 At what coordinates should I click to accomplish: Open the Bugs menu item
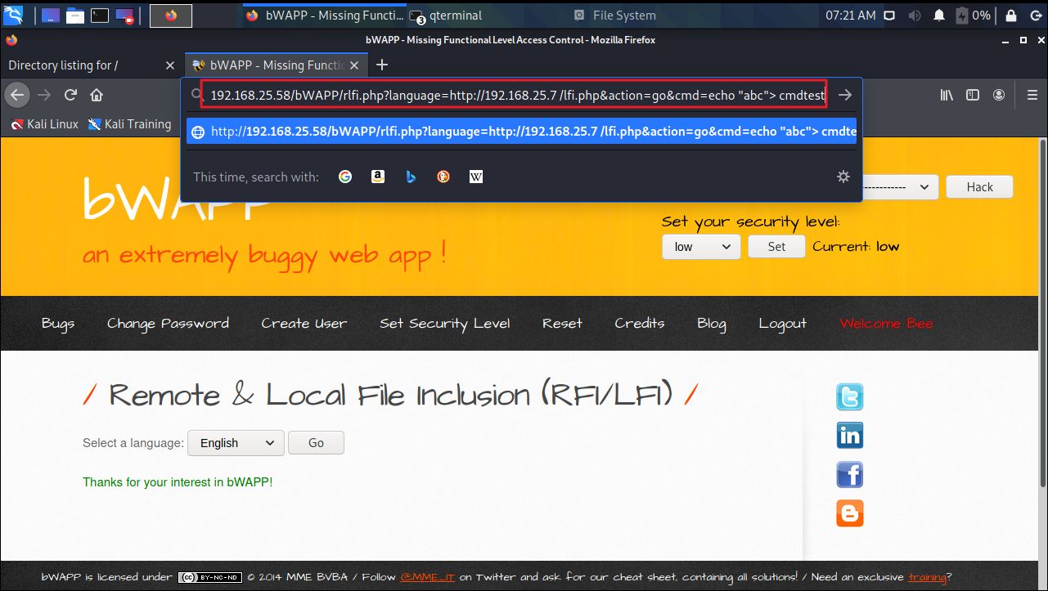(58, 324)
